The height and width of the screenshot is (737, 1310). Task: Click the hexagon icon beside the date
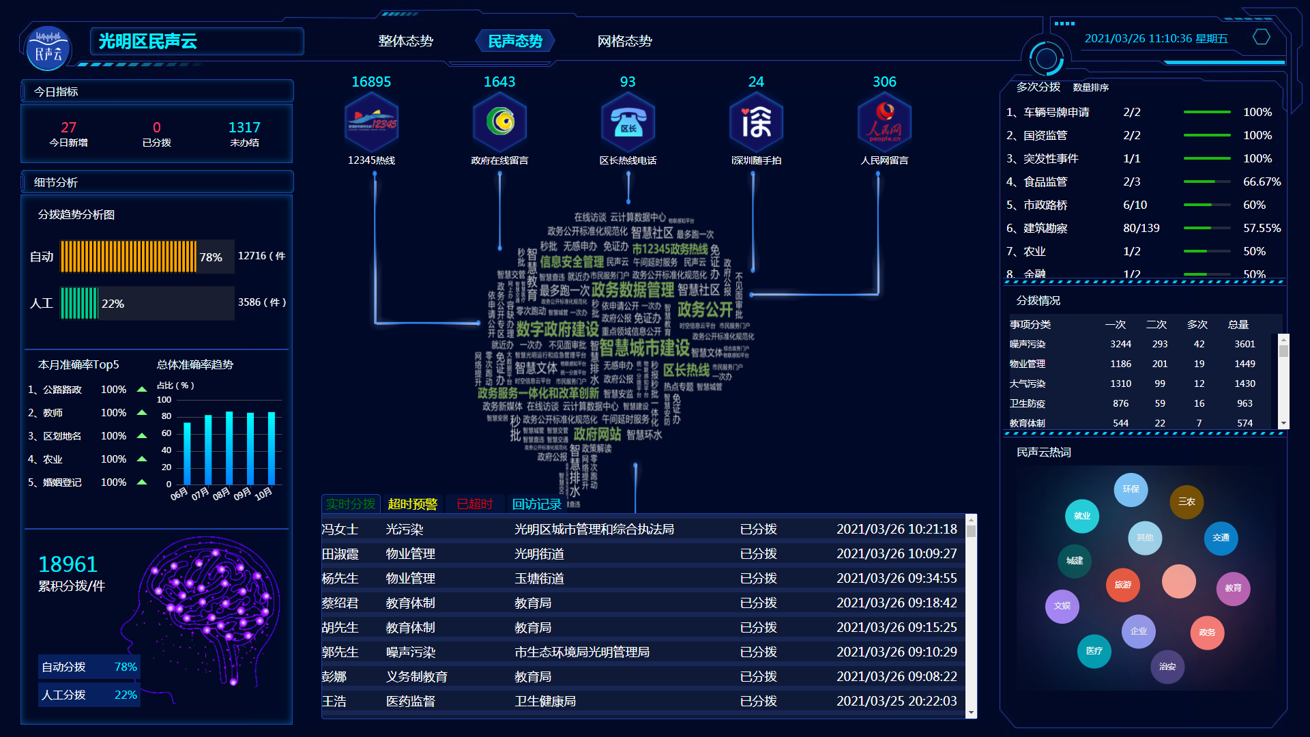(x=1262, y=38)
